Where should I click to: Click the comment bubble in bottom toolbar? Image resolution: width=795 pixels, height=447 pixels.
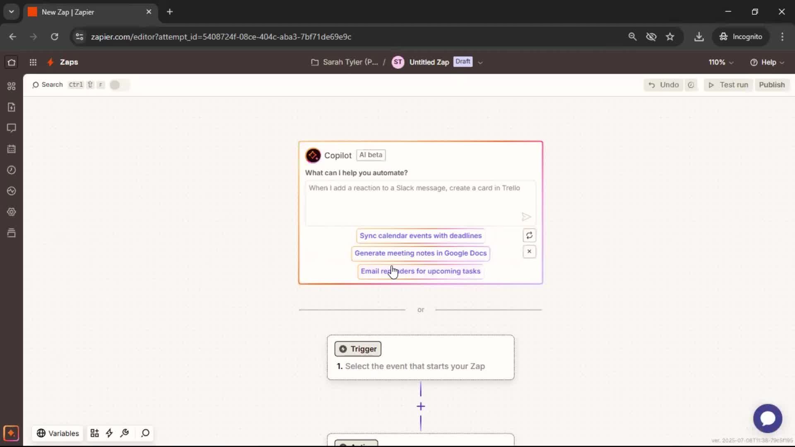tap(145, 433)
